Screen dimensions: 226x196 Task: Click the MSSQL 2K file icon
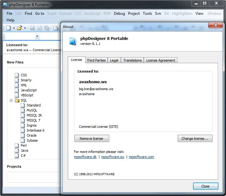tap(23, 115)
